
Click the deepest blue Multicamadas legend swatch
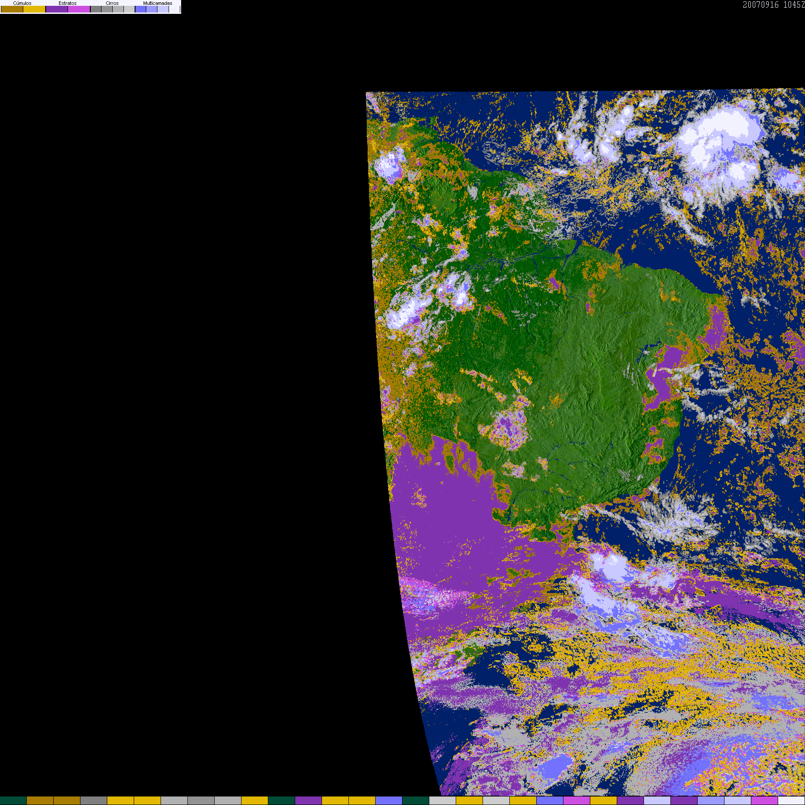click(141, 9)
